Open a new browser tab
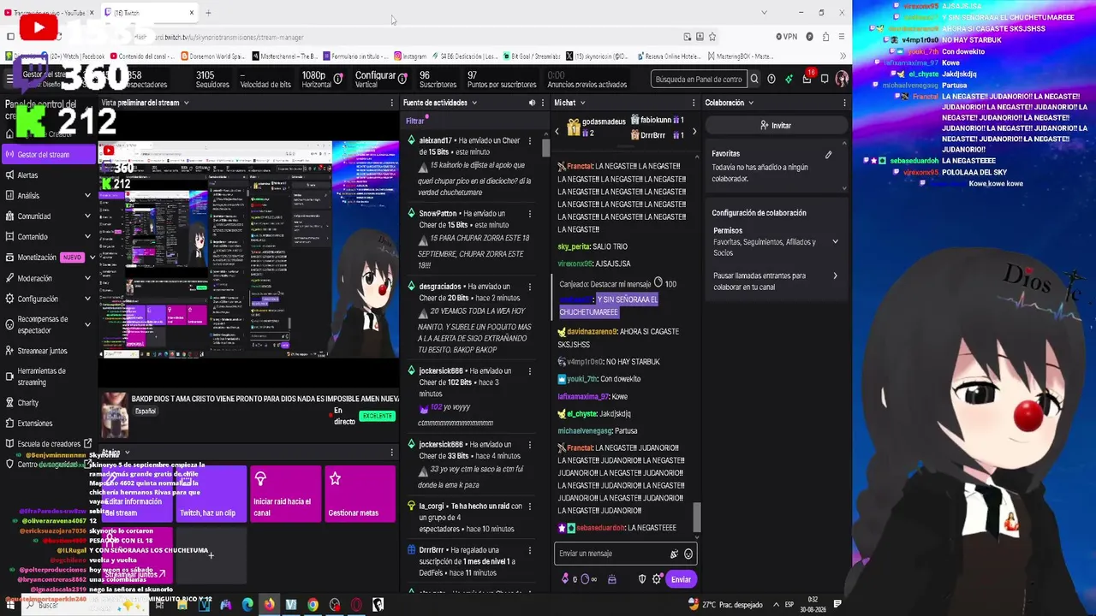Image resolution: width=1096 pixels, height=616 pixels. 208,13
